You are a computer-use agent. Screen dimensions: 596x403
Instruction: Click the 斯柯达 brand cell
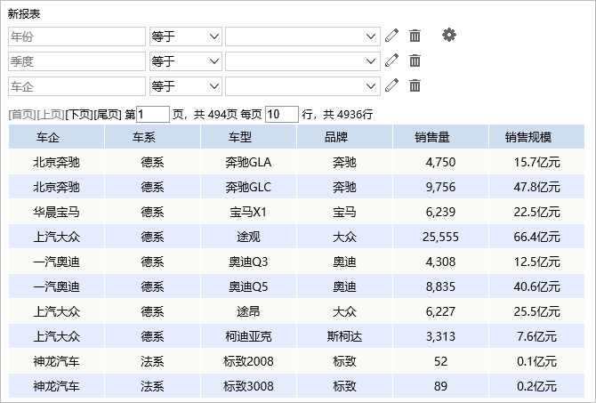tap(344, 336)
